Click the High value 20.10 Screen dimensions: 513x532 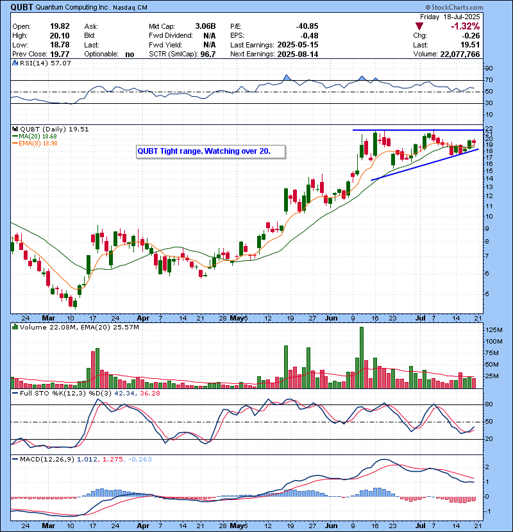click(x=60, y=36)
